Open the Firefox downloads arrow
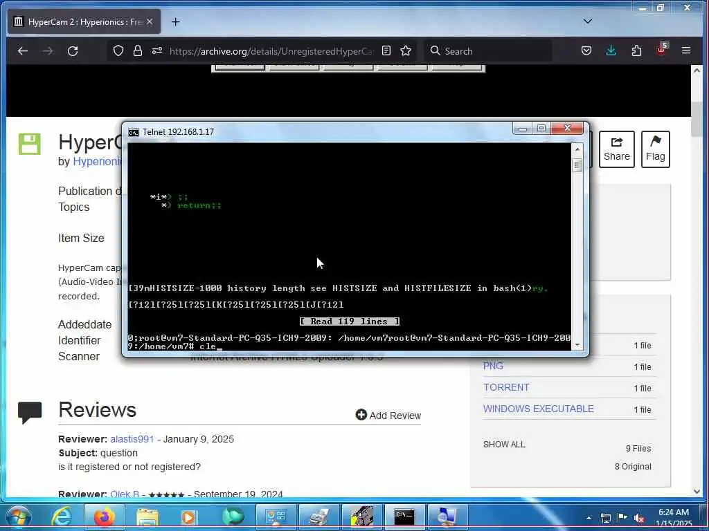Viewport: 709px width, 531px height. pos(611,50)
